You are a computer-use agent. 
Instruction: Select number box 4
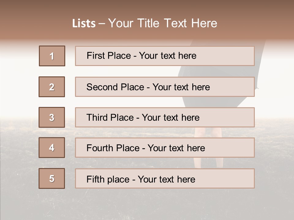pos(52,148)
